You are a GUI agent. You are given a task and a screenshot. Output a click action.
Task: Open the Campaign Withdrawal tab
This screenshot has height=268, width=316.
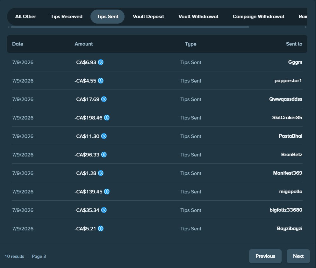pos(258,17)
